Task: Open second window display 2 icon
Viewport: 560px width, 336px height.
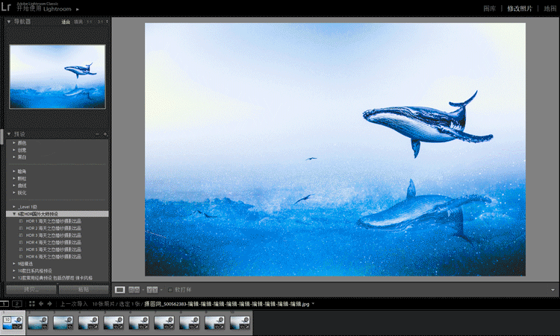Action: 17,304
